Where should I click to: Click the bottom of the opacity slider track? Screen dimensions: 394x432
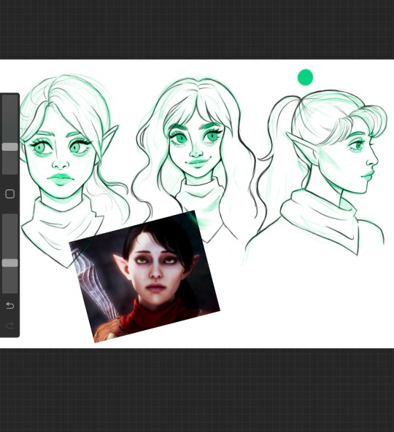(x=10, y=289)
